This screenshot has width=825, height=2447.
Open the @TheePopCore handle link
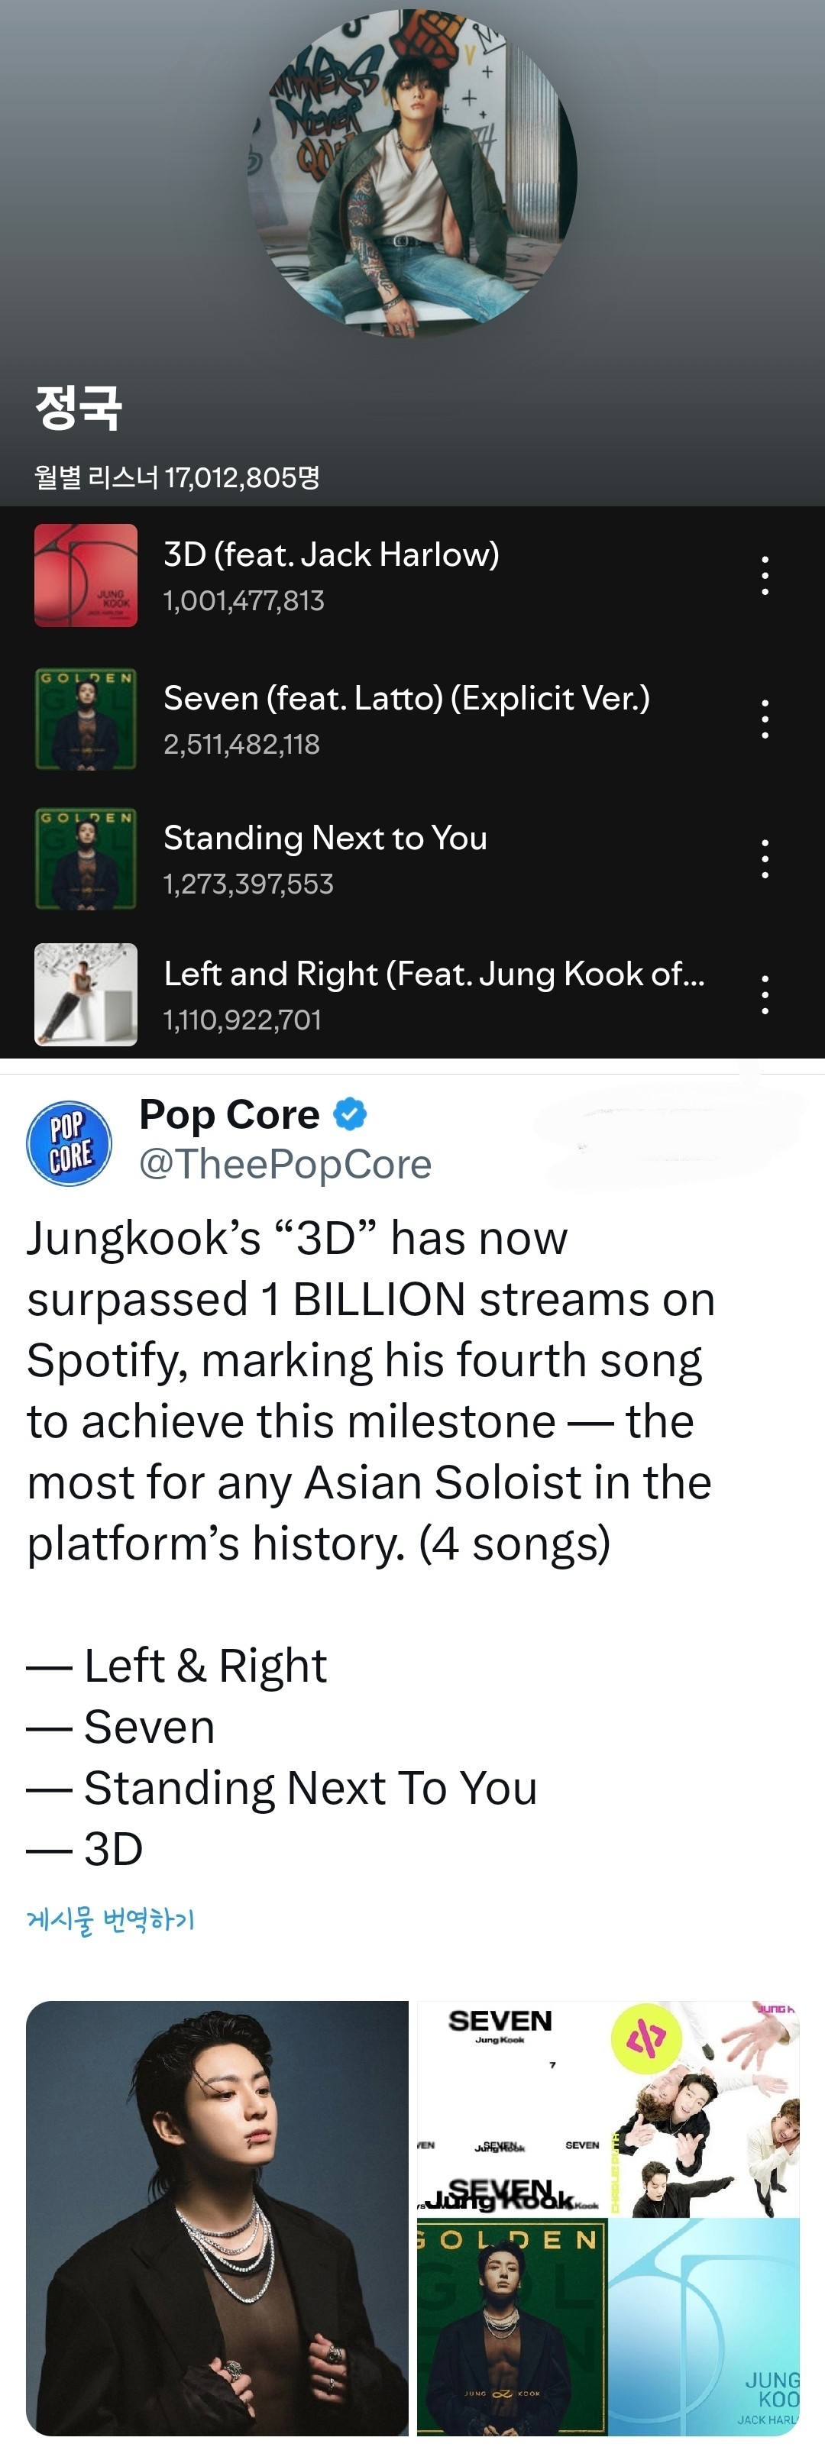click(x=285, y=1164)
